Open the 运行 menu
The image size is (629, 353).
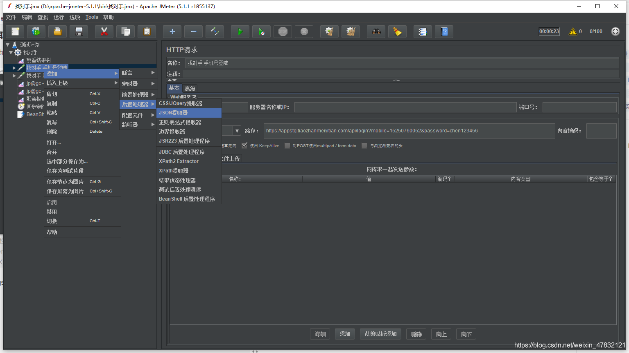tap(59, 17)
